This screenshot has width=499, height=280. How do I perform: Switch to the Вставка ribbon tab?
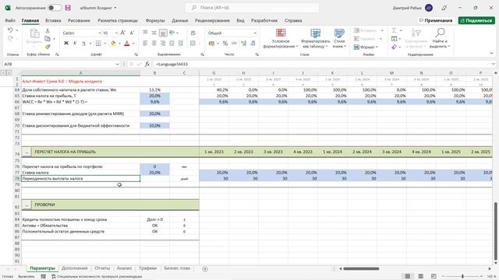pos(53,20)
